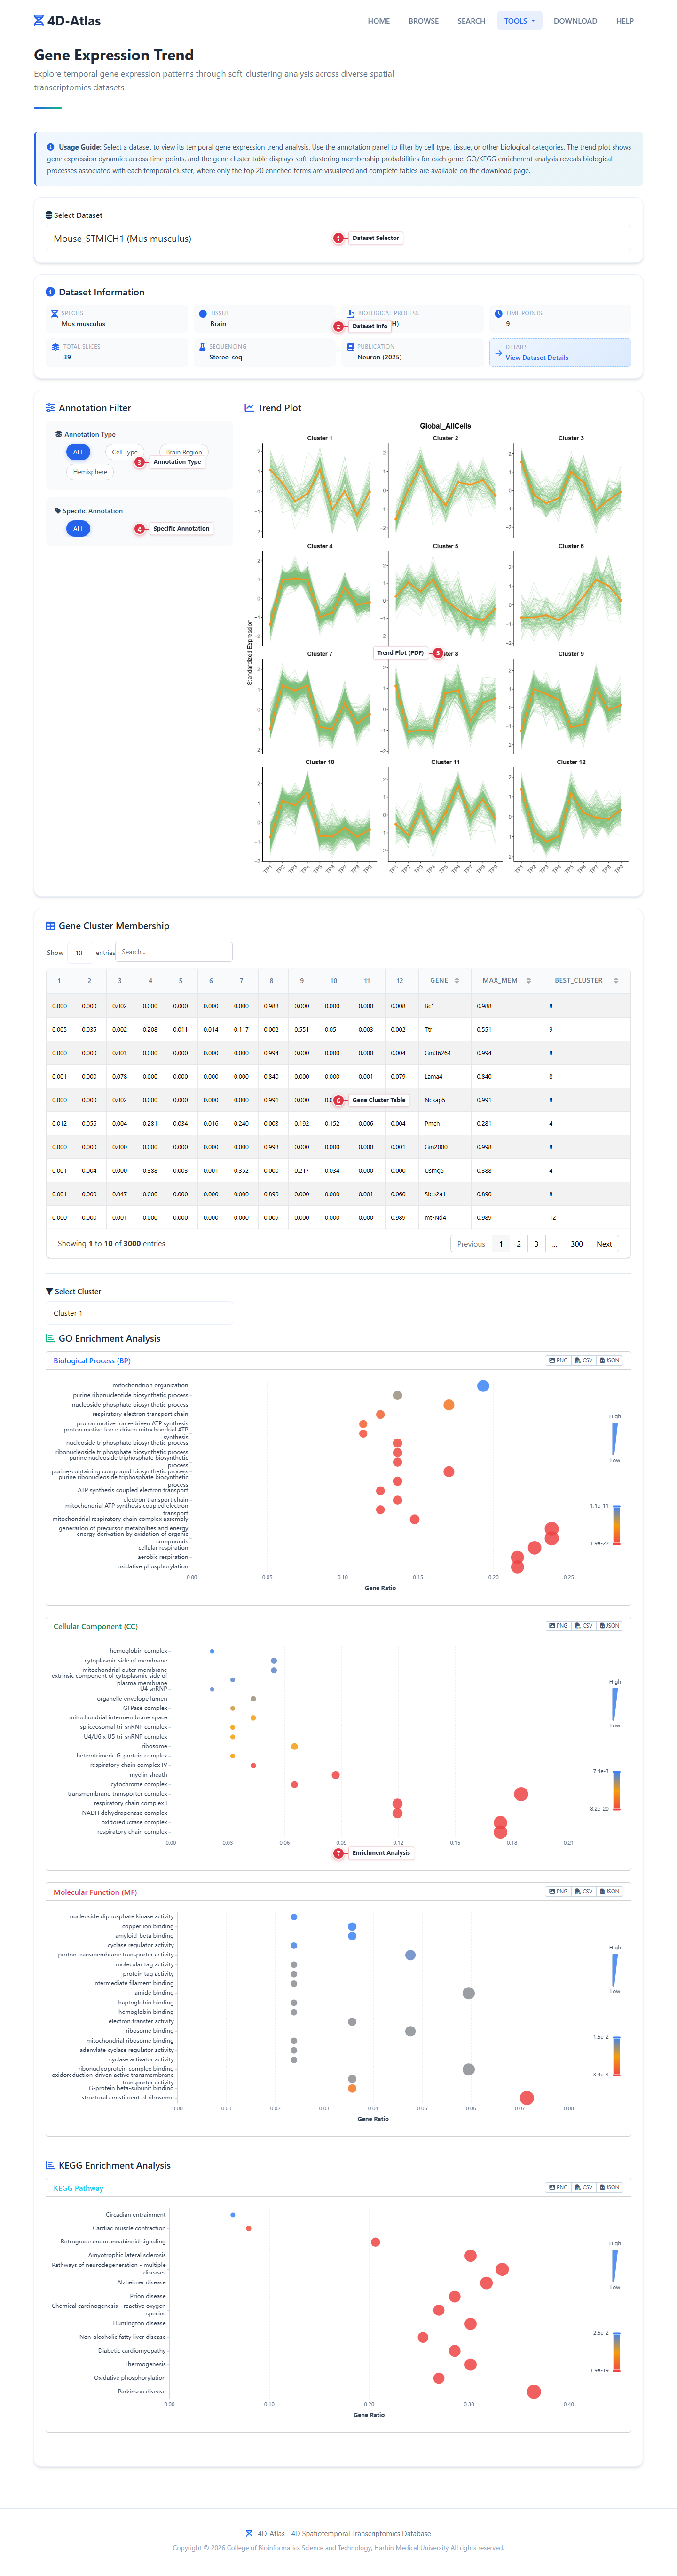Image resolution: width=677 pixels, height=2576 pixels.
Task: Click the KEGG Enrichment Analysis chart icon
Action: [50, 2165]
